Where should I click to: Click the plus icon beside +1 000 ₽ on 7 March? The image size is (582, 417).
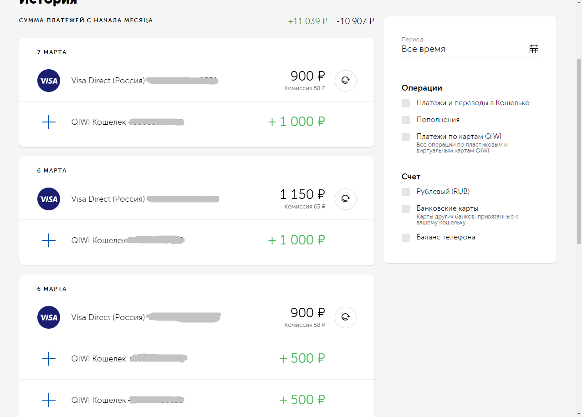(x=49, y=122)
